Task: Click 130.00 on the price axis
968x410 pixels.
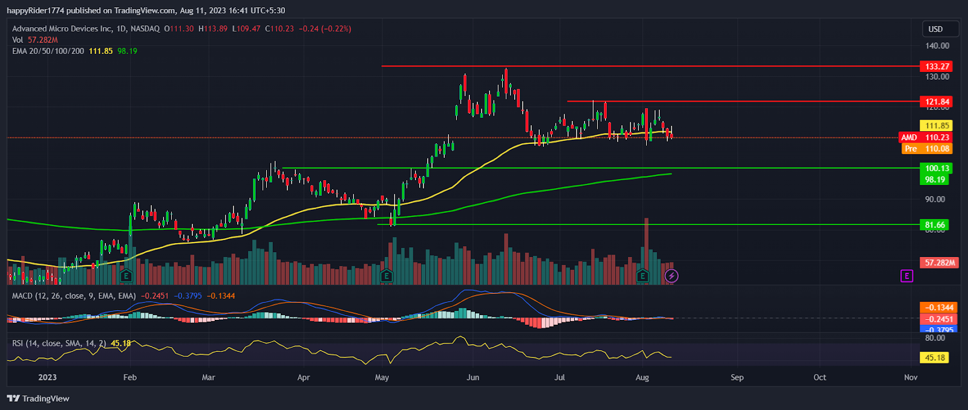Action: 937,77
